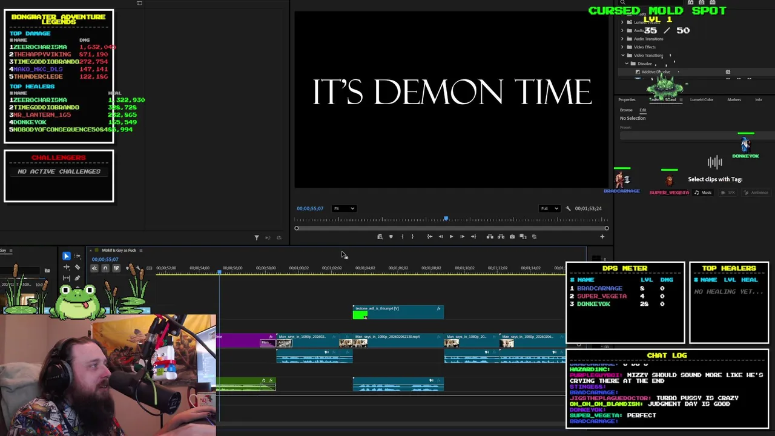Collapse the Dissolve folder

pyautogui.click(x=625, y=64)
